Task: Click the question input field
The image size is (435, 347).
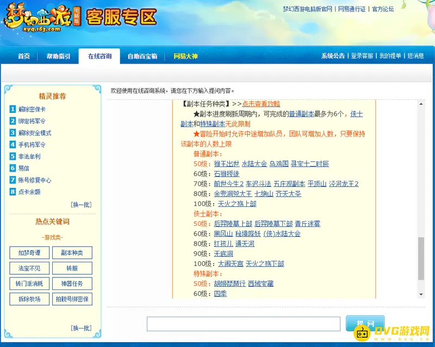Action: [244, 324]
